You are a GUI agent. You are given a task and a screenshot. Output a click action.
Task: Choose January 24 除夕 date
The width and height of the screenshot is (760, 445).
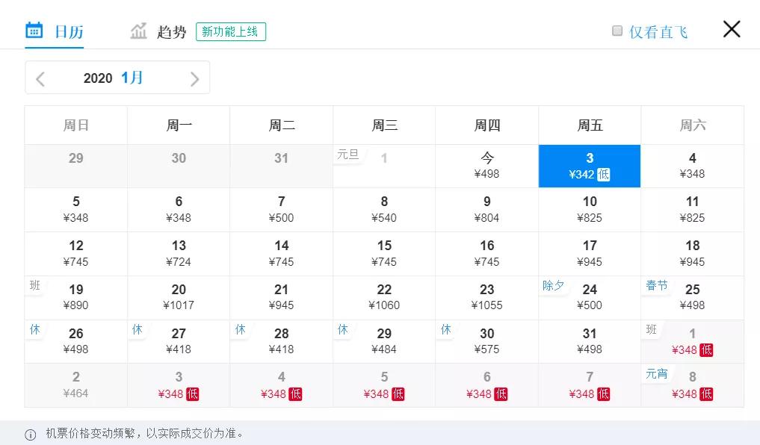(590, 297)
